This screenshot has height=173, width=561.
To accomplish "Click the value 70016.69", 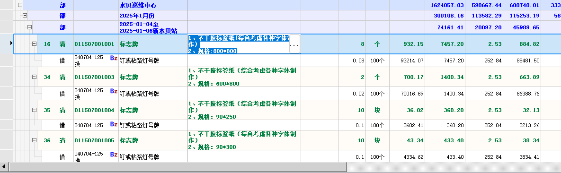I will [412, 94].
